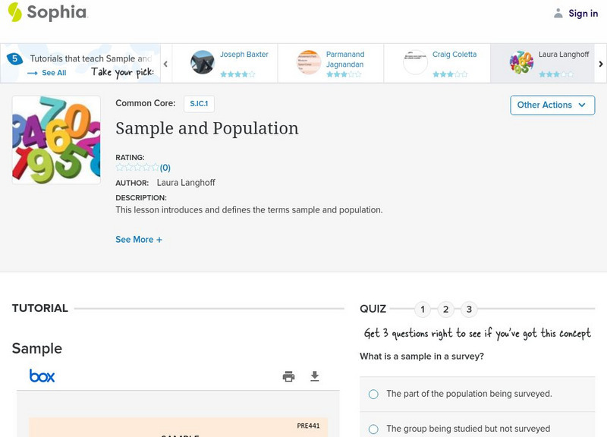Open the print icon for the tutorial document
This screenshot has width=607, height=437.
[x=288, y=376]
